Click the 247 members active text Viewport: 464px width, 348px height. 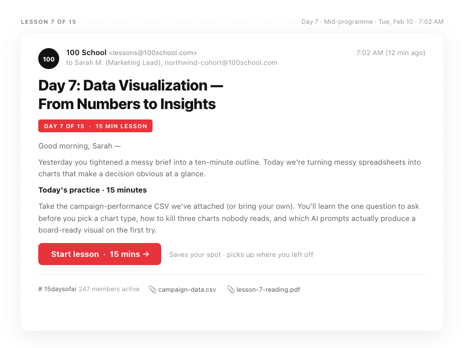click(109, 289)
